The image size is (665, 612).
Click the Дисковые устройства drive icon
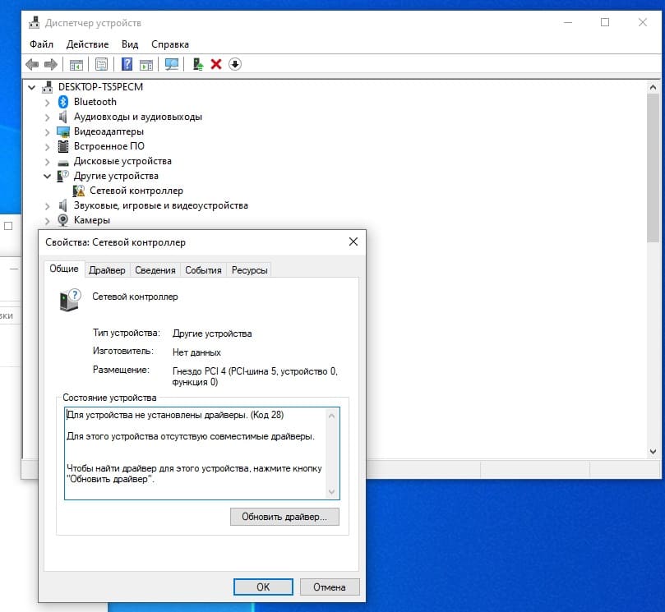pyautogui.click(x=63, y=162)
